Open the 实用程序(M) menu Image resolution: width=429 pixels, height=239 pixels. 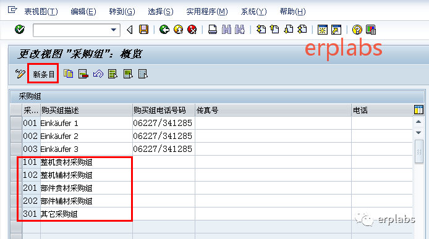coord(207,12)
